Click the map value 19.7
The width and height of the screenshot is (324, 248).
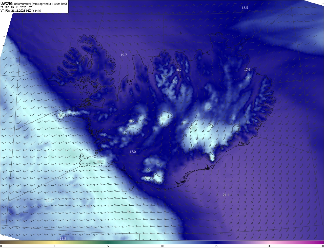pyautogui.click(x=124, y=55)
